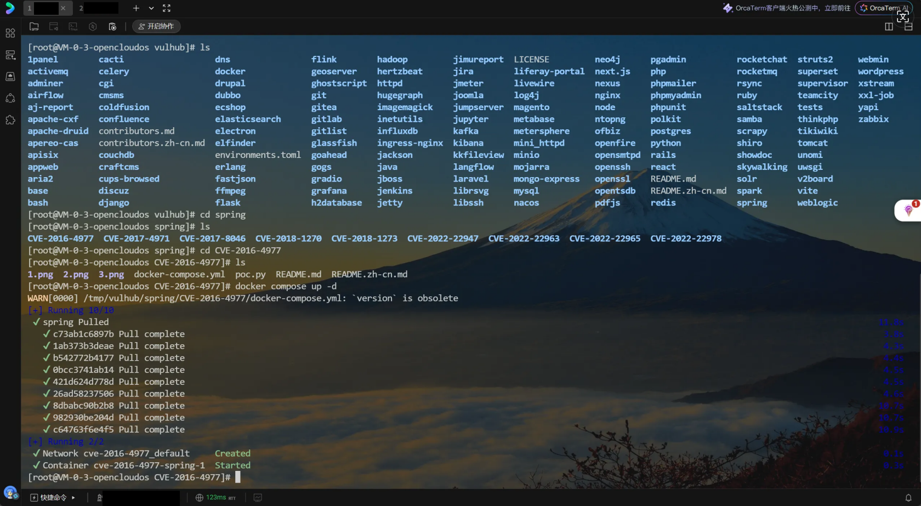Click the CVE-2018-1273 directory name
The image size is (921, 506).
point(364,238)
